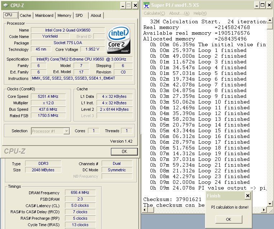Switch to the Cache tab
This screenshot has height=229, width=274.
pos(25,15)
